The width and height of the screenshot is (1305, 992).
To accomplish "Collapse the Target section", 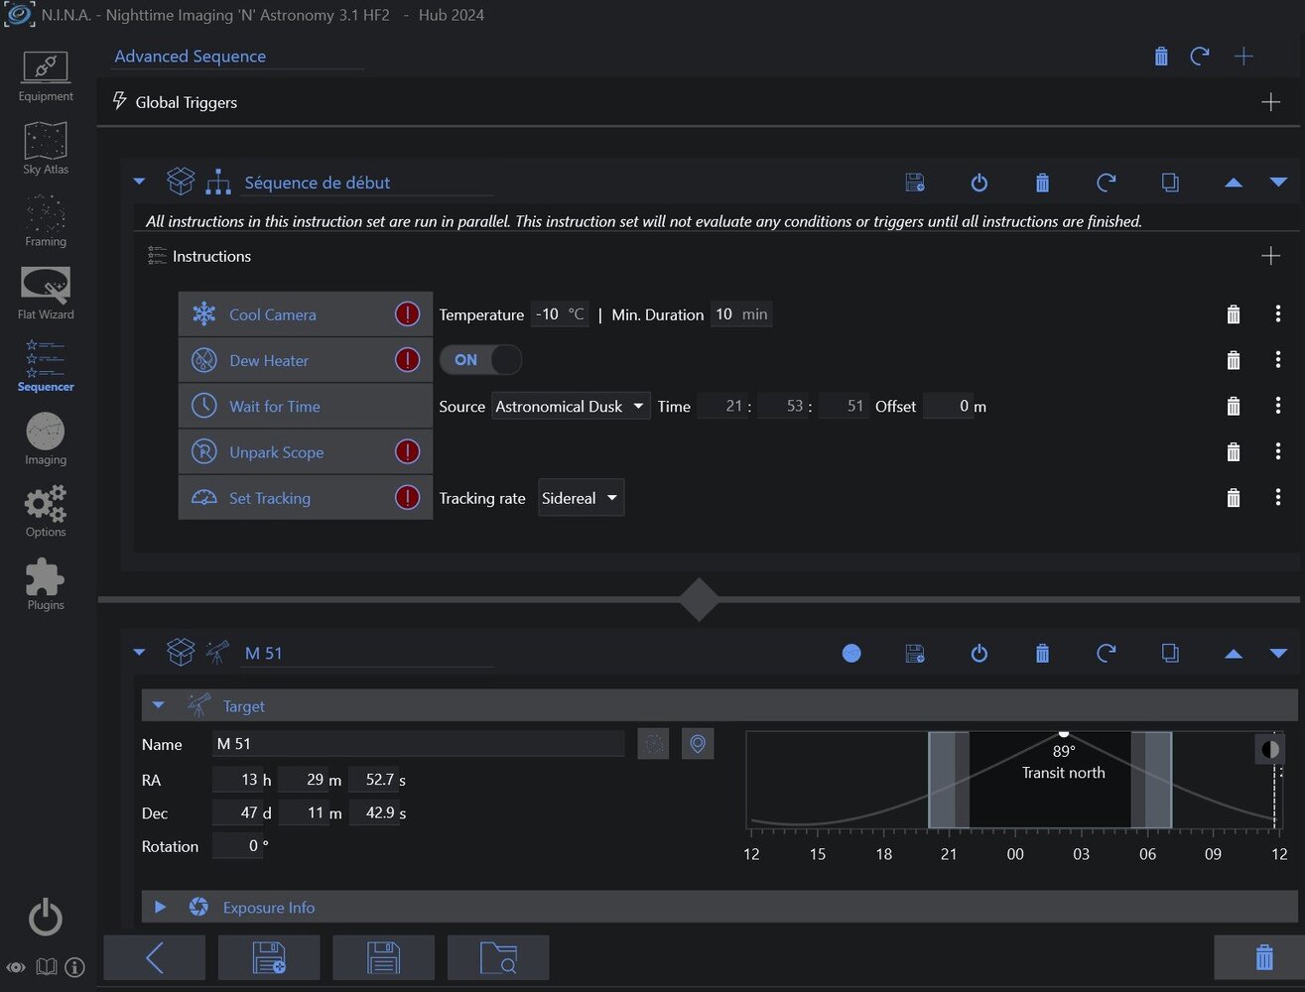I will (158, 705).
